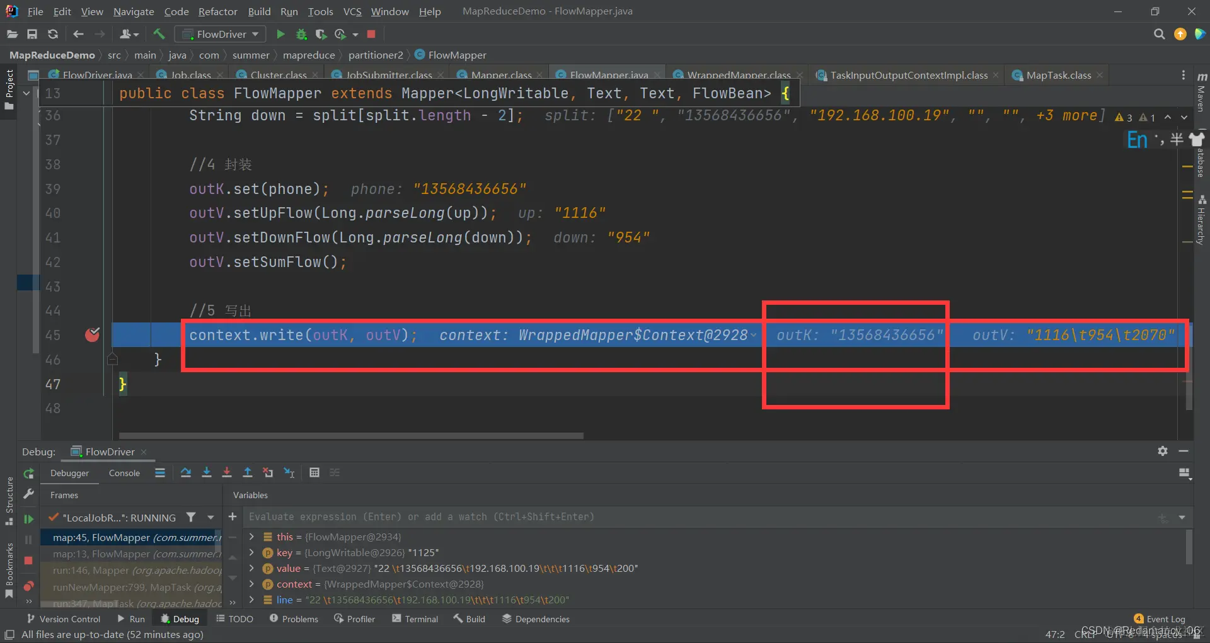Image resolution: width=1210 pixels, height=643 pixels.
Task: Toggle the Maven tool window stripe button
Action: pyautogui.click(x=1202, y=92)
